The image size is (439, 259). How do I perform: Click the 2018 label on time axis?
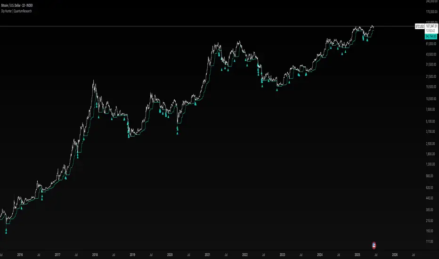(x=95, y=255)
